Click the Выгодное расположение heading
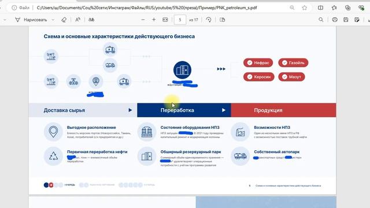This screenshot has width=370, height=208. 91,127
